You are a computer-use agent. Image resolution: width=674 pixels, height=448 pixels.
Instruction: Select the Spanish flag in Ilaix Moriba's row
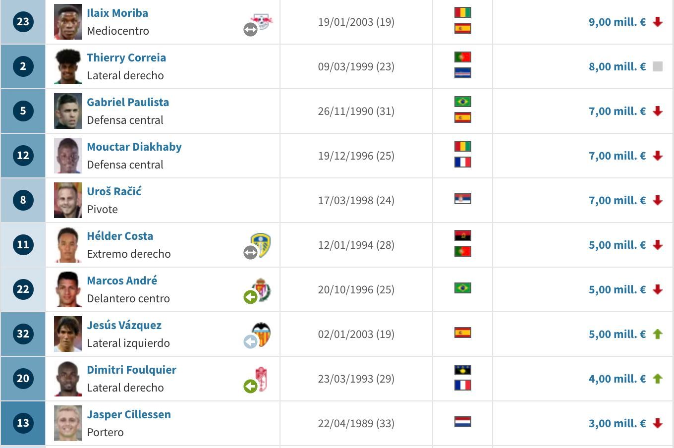pyautogui.click(x=462, y=29)
